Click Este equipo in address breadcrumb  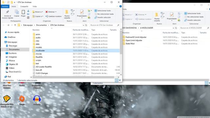[x=28, y=25]
